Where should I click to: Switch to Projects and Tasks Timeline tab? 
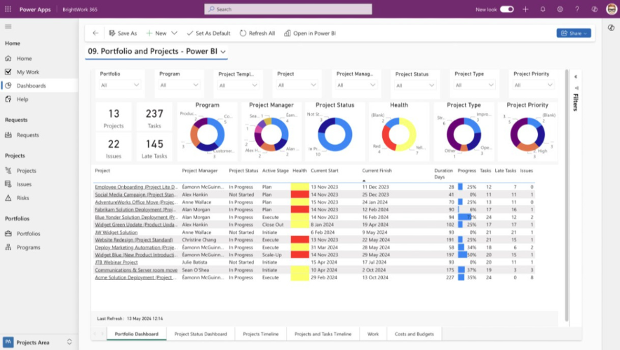click(323, 334)
